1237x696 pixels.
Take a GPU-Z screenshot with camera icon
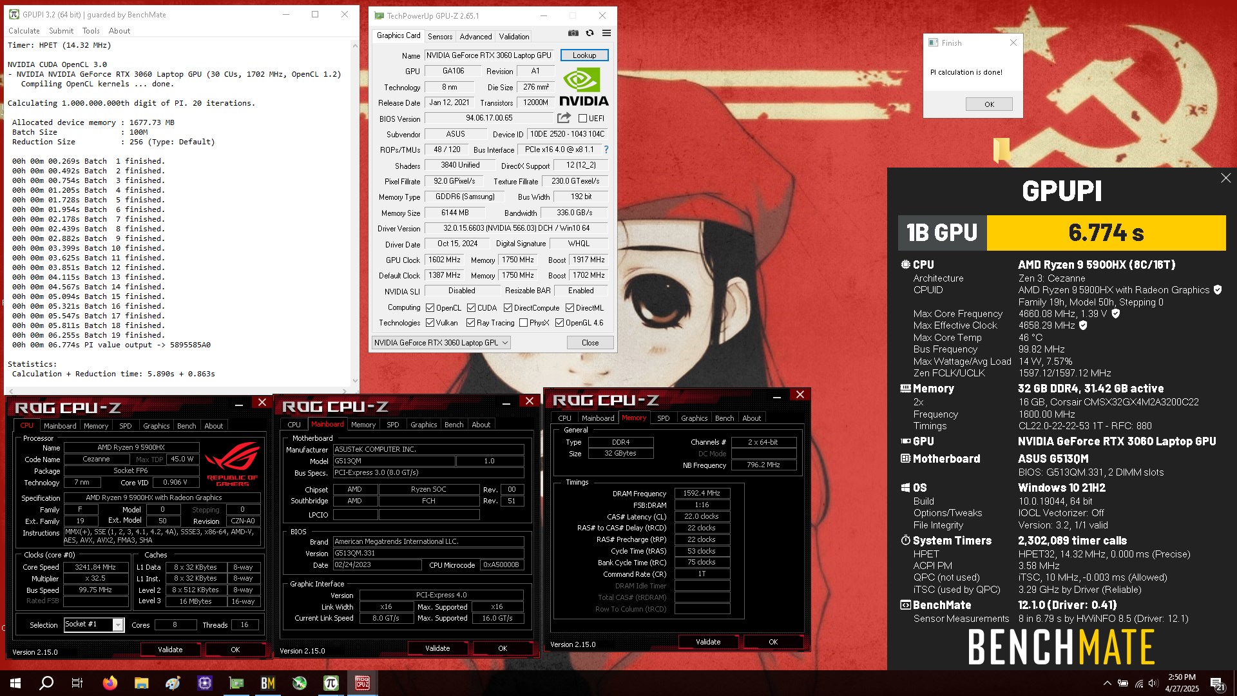pyautogui.click(x=573, y=34)
